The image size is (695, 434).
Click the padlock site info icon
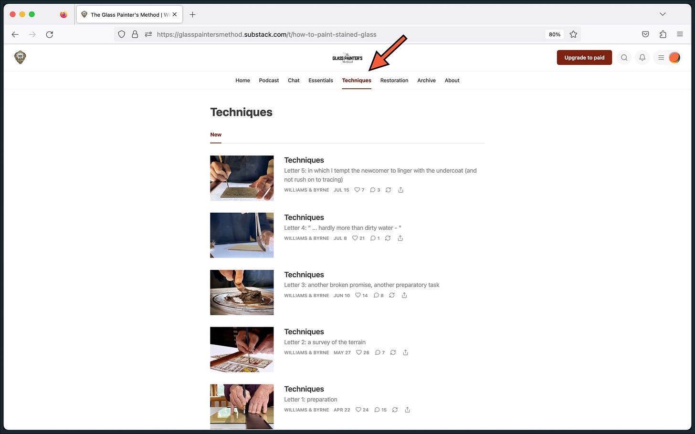pos(135,34)
